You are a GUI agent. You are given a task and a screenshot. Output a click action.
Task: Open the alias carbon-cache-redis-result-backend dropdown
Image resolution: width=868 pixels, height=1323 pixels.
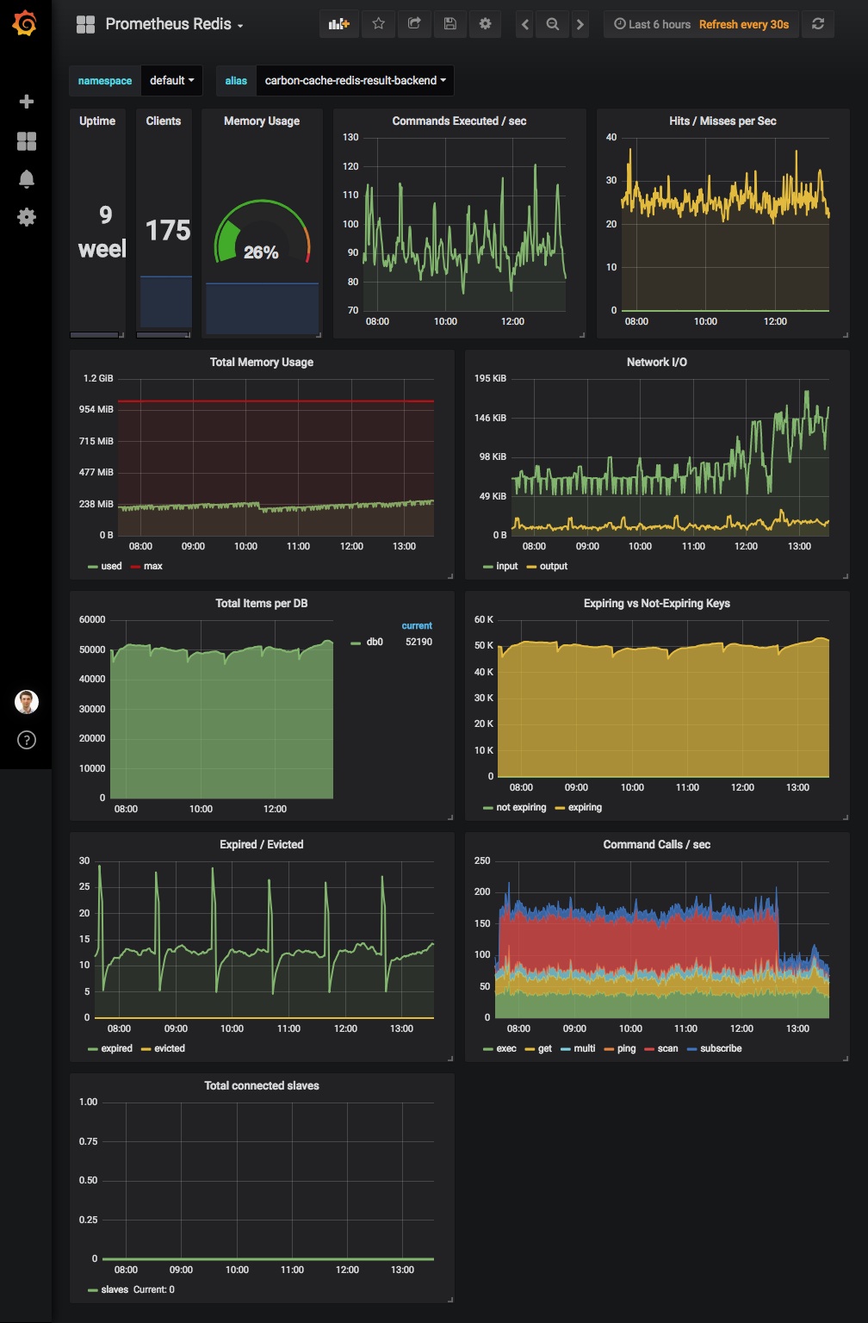tap(355, 80)
